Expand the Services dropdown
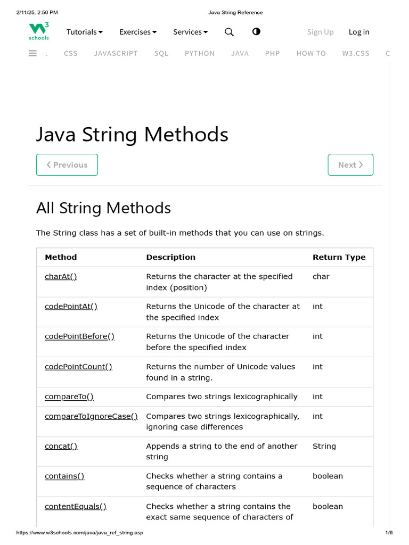409x545 pixels. point(190,32)
